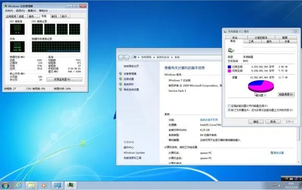Open the previous versions tab in disk properties
The height and width of the screenshot is (190, 302).
pos(261,38)
